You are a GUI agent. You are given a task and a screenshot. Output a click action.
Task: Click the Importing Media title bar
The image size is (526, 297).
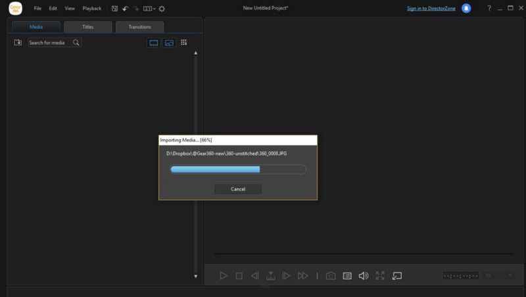(x=238, y=140)
